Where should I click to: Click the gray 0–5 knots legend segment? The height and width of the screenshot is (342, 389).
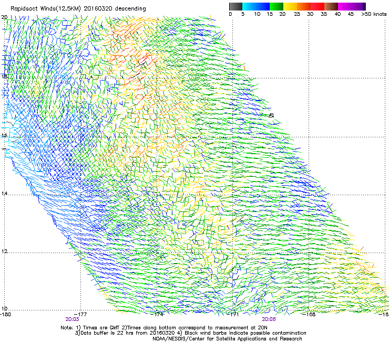pyautogui.click(x=236, y=6)
